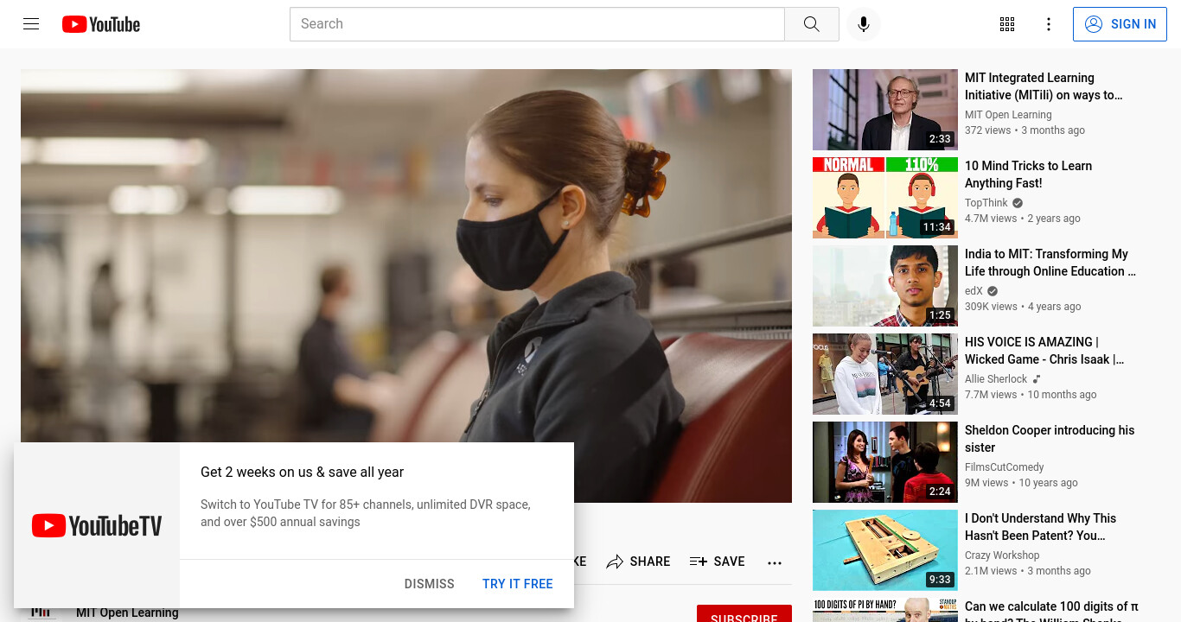Click the video player area
This screenshot has height=622, width=1181.
pos(406,285)
